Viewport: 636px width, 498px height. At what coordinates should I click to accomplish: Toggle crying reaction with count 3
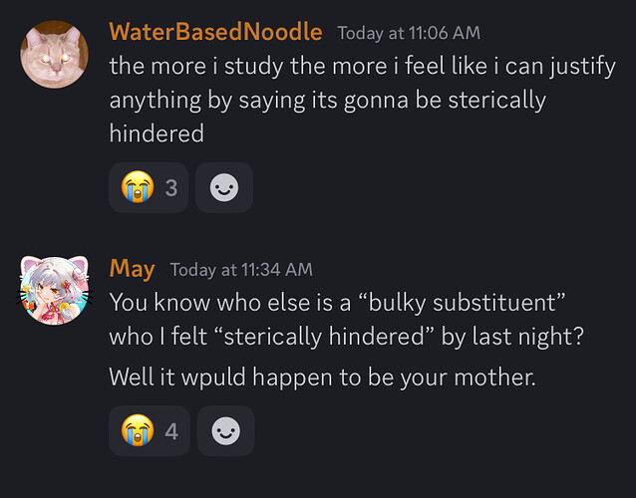pyautogui.click(x=149, y=187)
